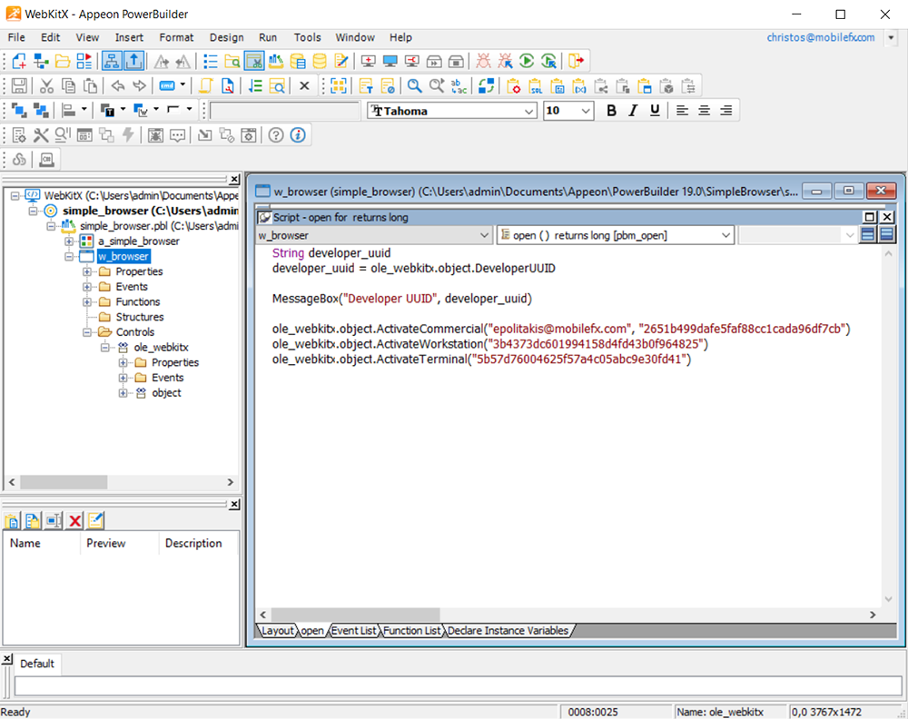Screen dimensions: 908x719
Task: Toggle left text alignment
Action: point(682,110)
